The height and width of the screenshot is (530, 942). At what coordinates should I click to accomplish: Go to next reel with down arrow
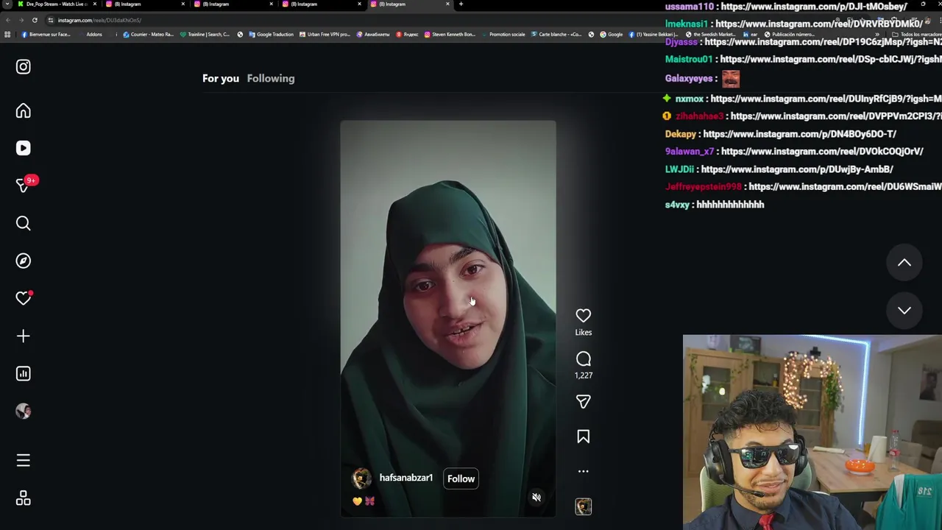click(x=904, y=311)
